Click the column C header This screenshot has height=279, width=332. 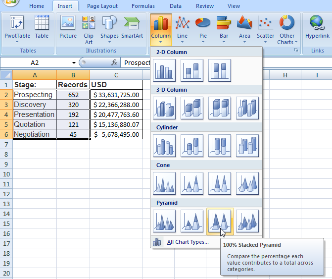coord(116,75)
